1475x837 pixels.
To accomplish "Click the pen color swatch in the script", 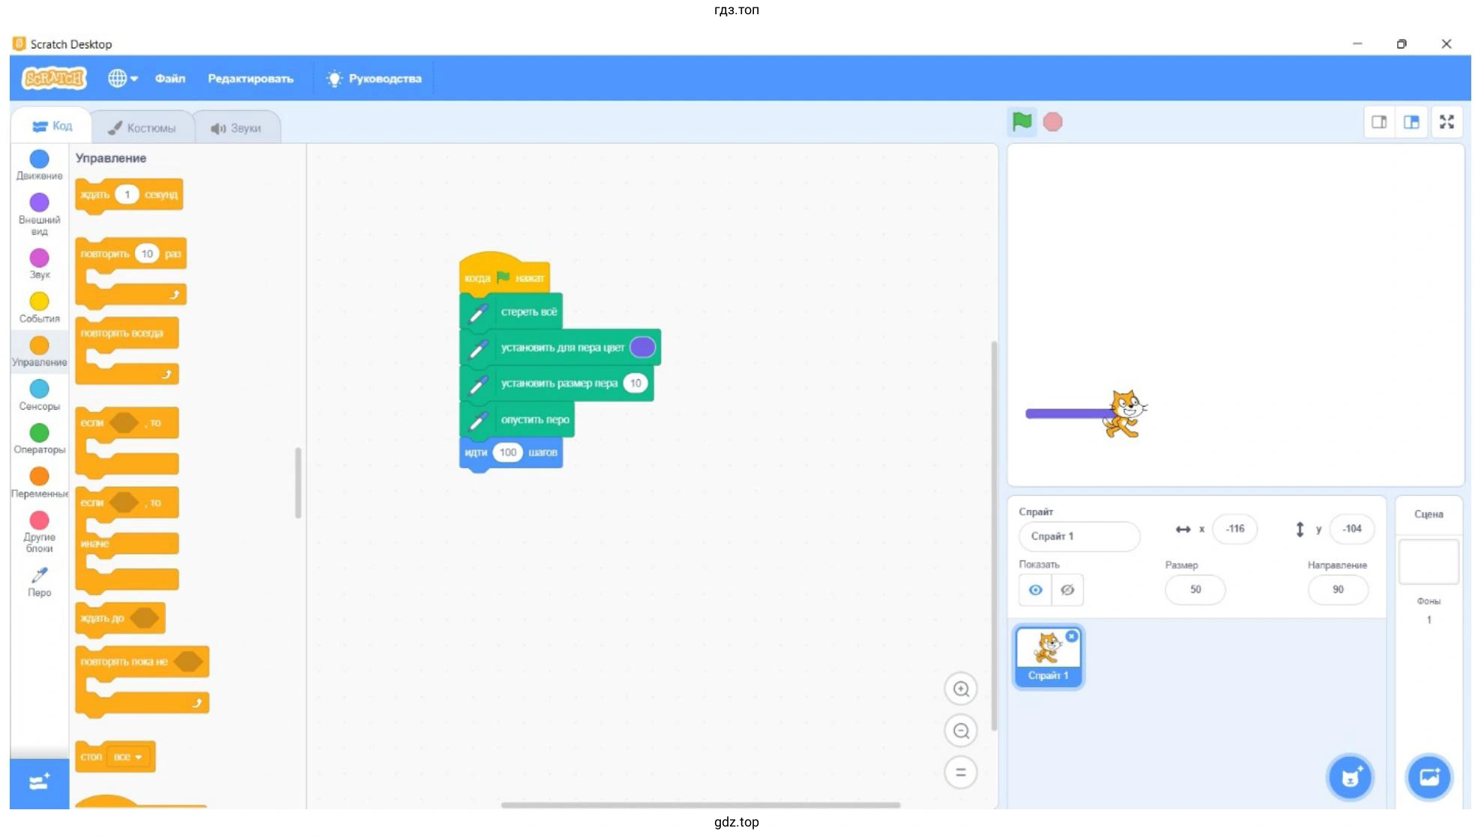I will 642,347.
